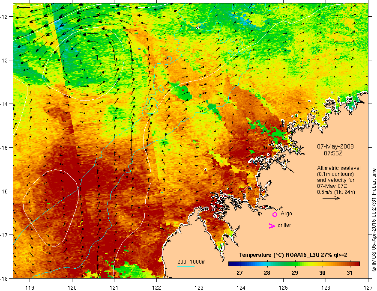Click longitude axis label 122
377x291 pixels.
(x=156, y=288)
